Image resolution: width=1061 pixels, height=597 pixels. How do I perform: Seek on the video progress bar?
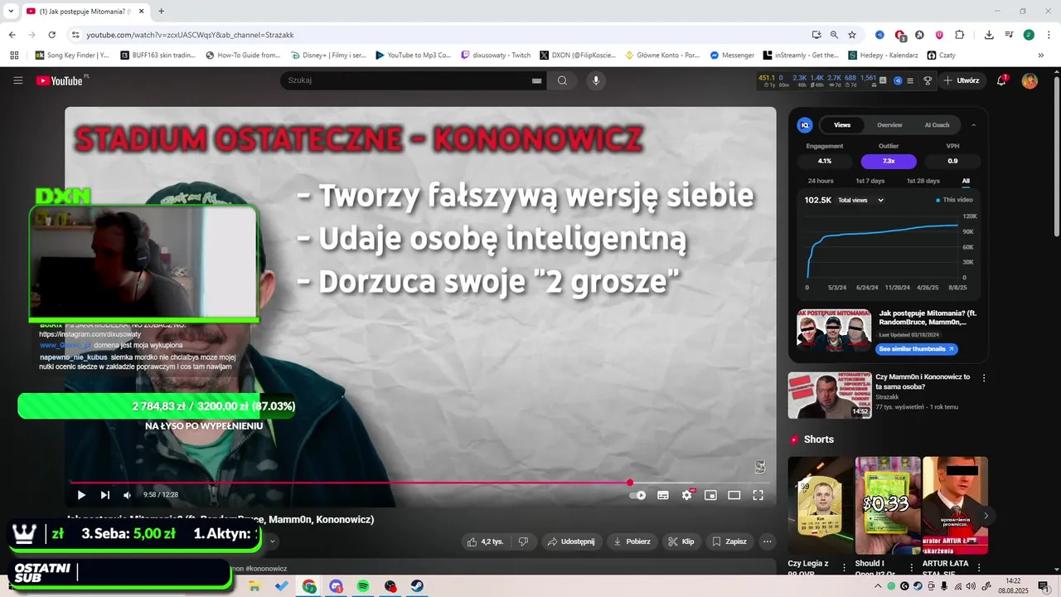(420, 483)
